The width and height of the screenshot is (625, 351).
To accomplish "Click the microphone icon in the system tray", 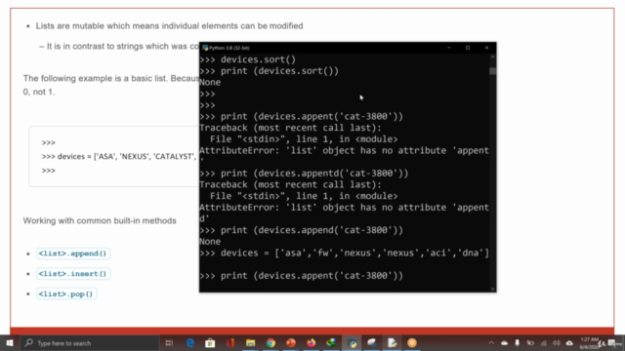I will 517,342.
